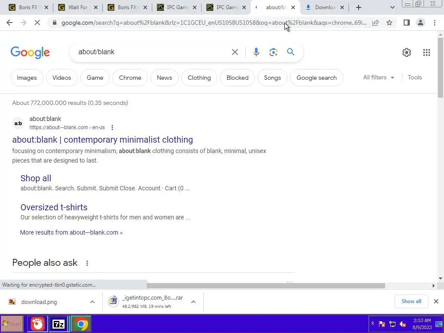Open More results from about---blank.com
Viewport: 444px width, 333px height.
click(x=72, y=232)
